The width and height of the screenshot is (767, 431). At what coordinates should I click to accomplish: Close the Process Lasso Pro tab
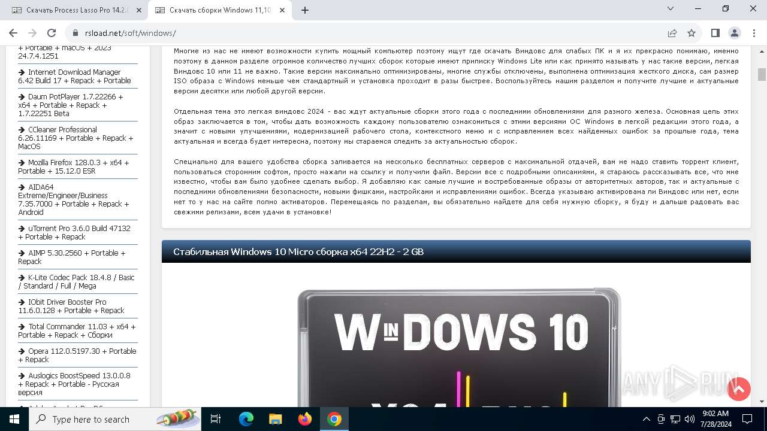139,10
